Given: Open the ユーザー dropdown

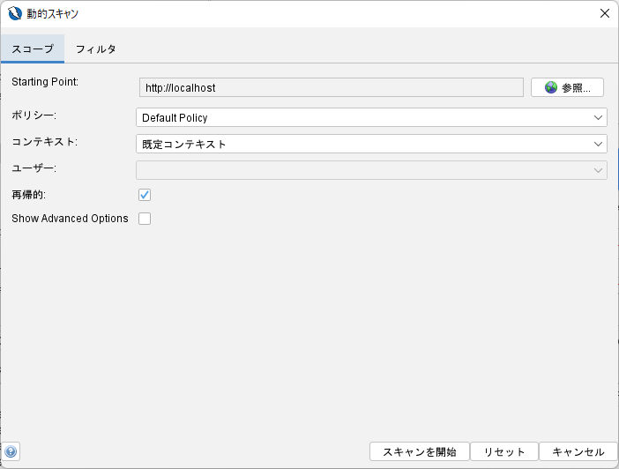Looking at the screenshot, I should point(371,170).
